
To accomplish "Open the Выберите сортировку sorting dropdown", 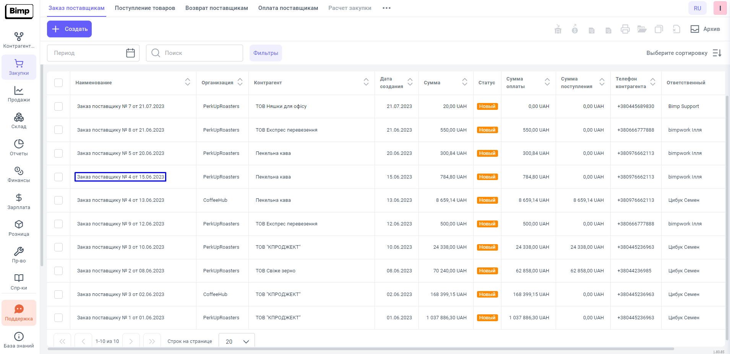I will 683,53.
